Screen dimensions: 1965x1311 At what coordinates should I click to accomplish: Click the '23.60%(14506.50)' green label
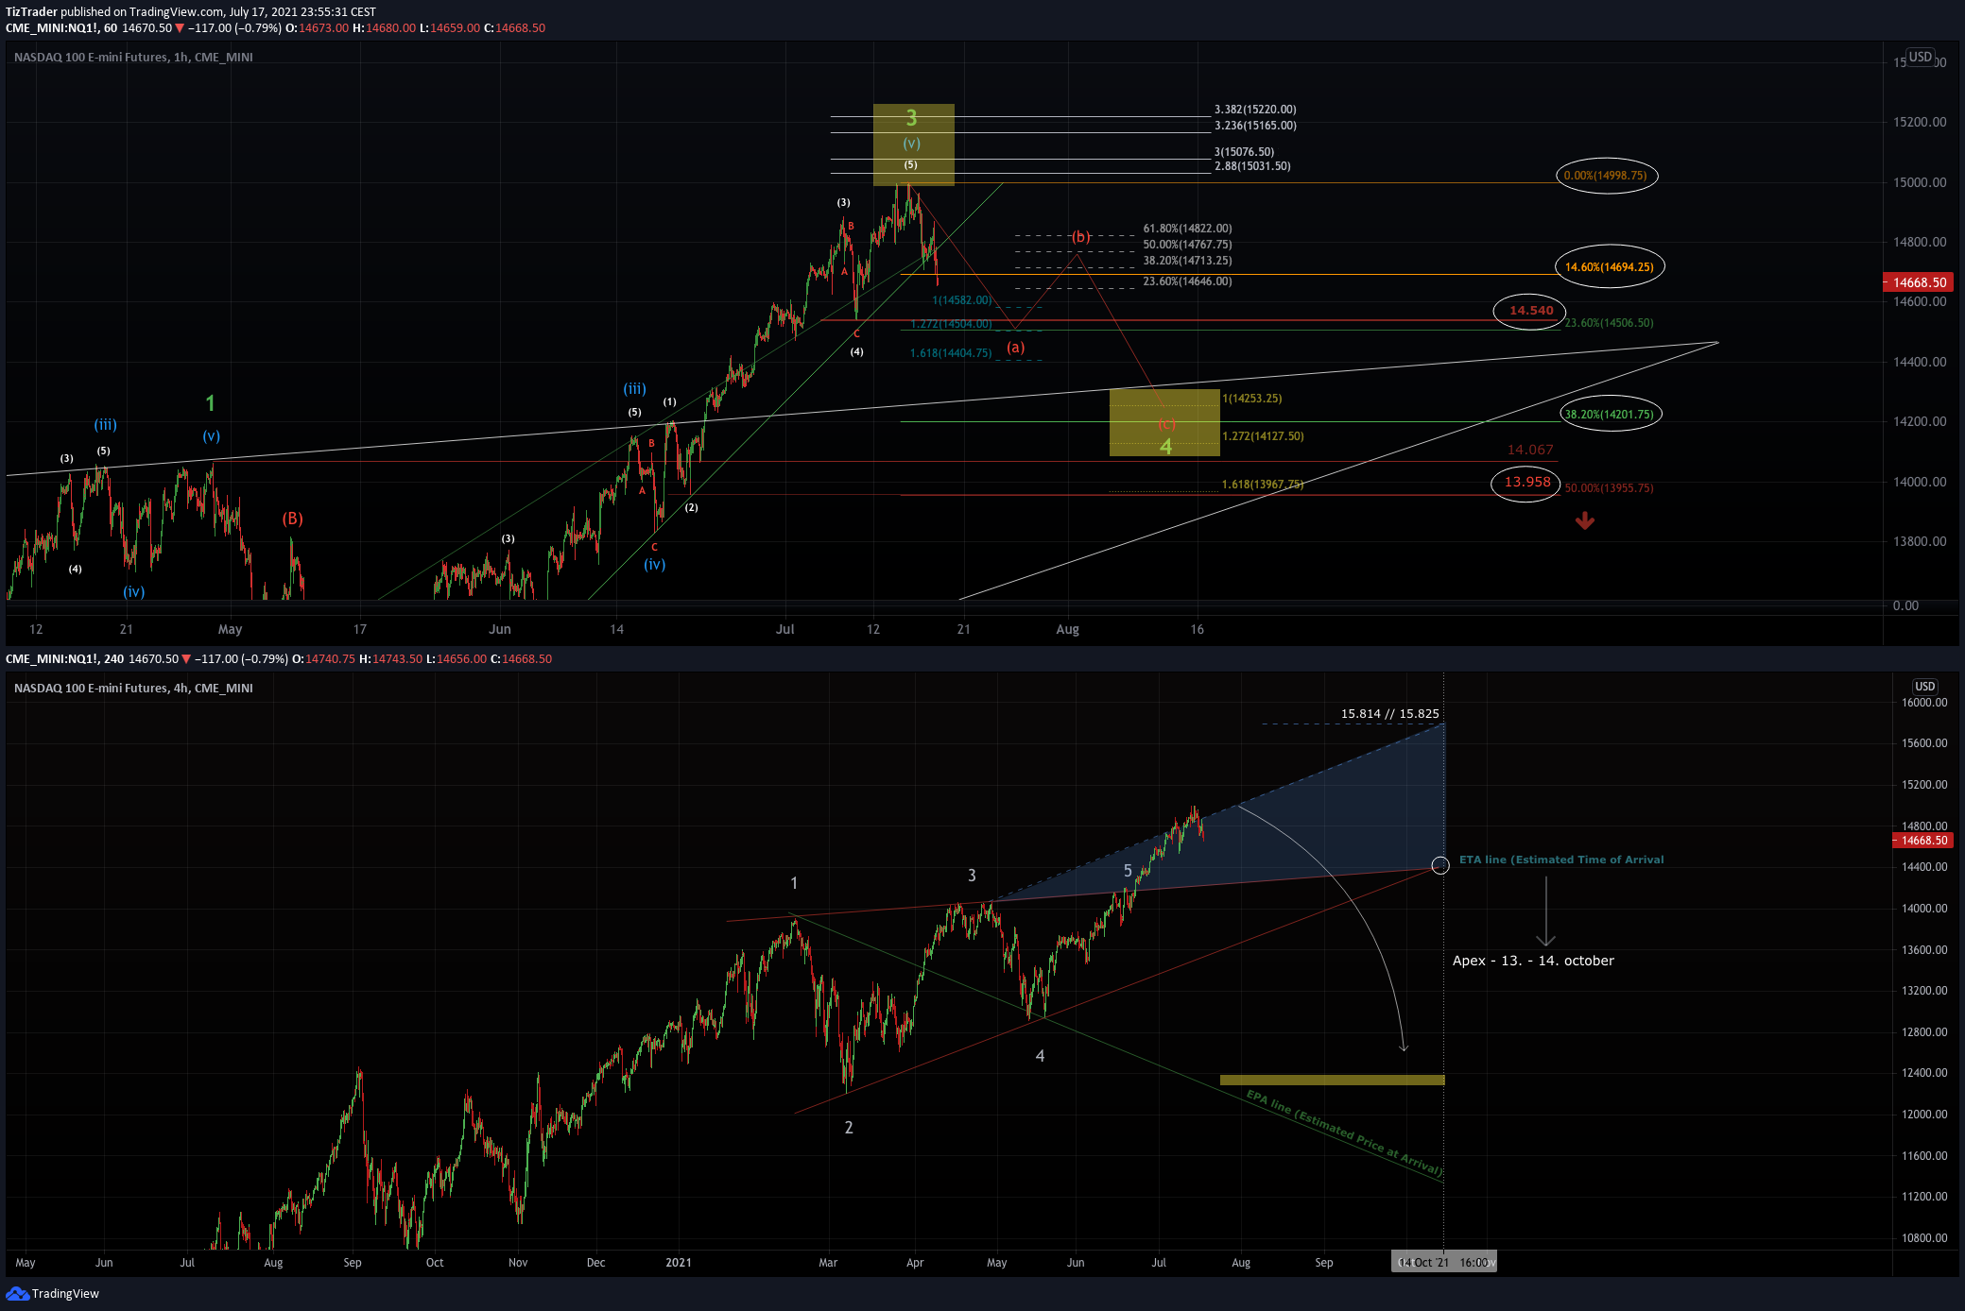[x=1609, y=323]
